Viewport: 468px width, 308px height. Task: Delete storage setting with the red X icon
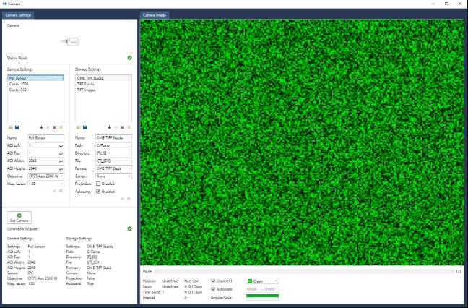122,127
